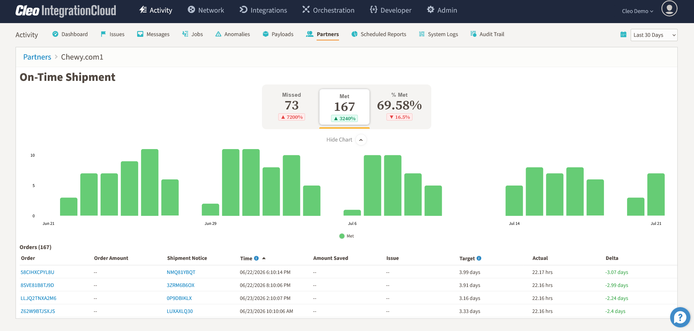This screenshot has height=331, width=694.
Task: Open the Admin top menu
Action: tap(442, 10)
